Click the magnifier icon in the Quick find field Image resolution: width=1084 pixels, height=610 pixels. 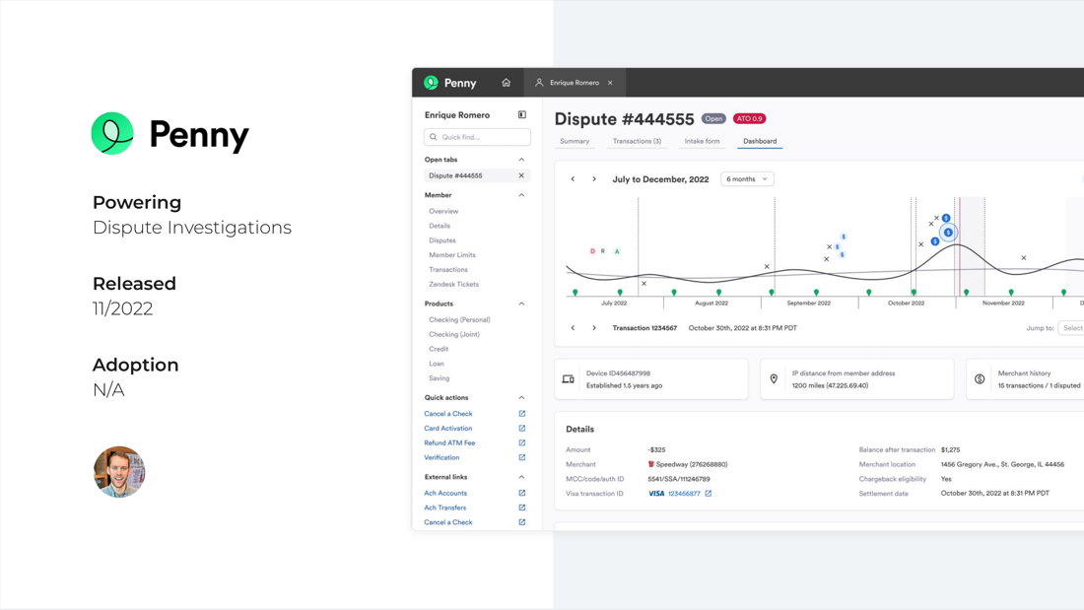pos(434,136)
